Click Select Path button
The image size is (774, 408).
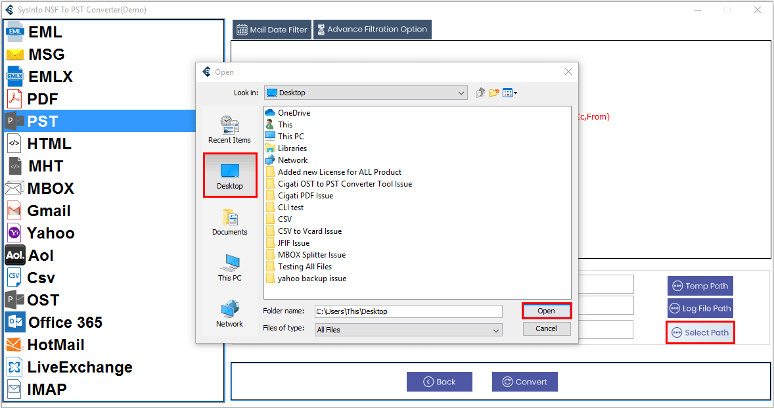(700, 332)
